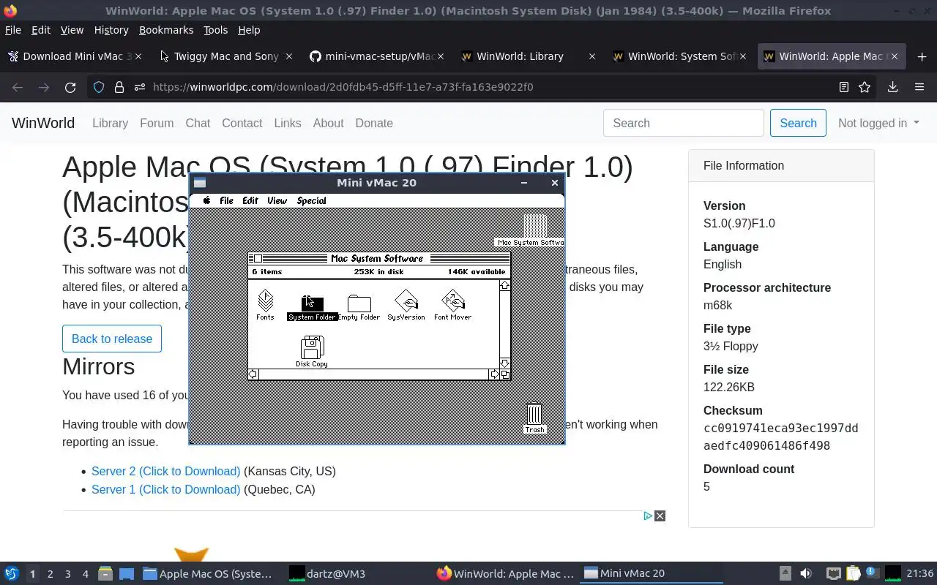Viewport: 937px width, 585px height.
Task: Click the down scroll arrow in Mac window
Action: (x=505, y=363)
